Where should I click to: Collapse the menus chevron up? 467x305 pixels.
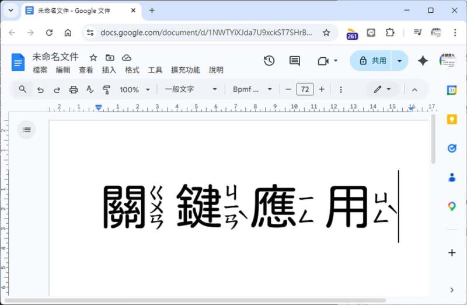[x=414, y=89]
